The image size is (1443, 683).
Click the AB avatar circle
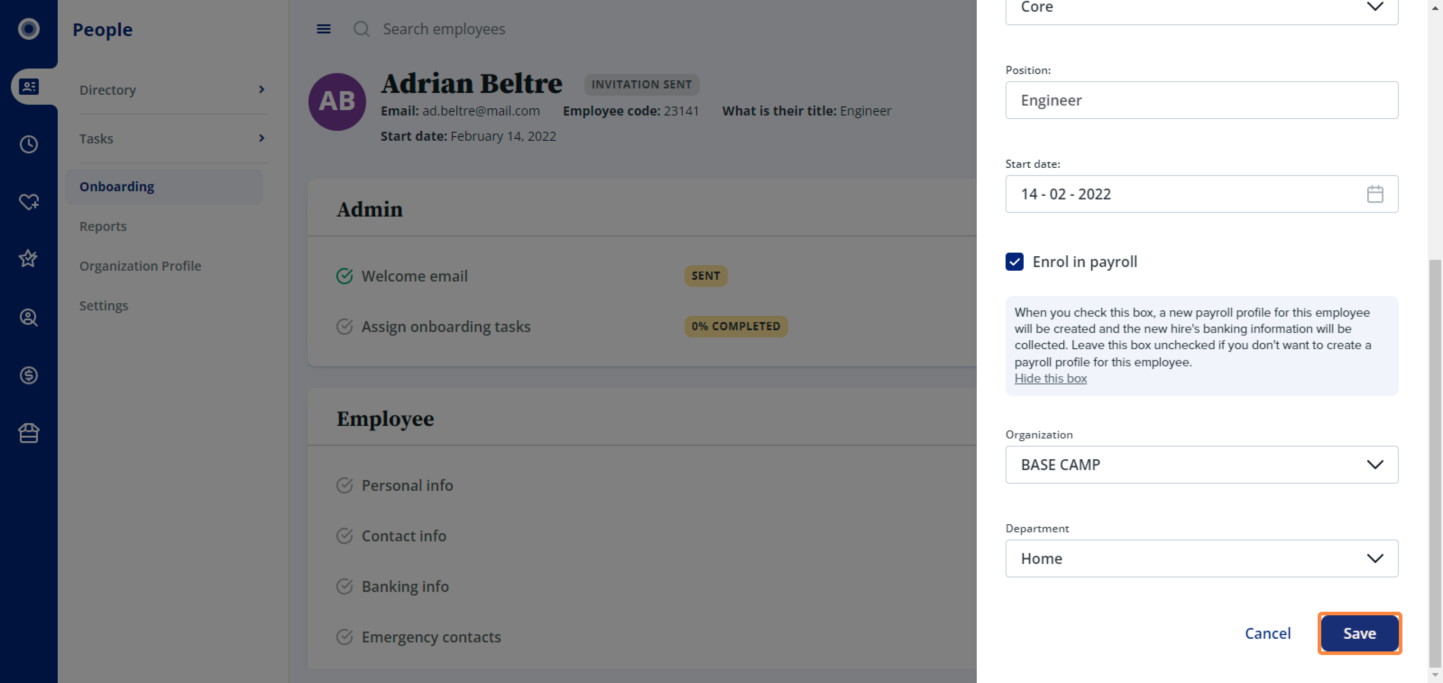point(337,102)
